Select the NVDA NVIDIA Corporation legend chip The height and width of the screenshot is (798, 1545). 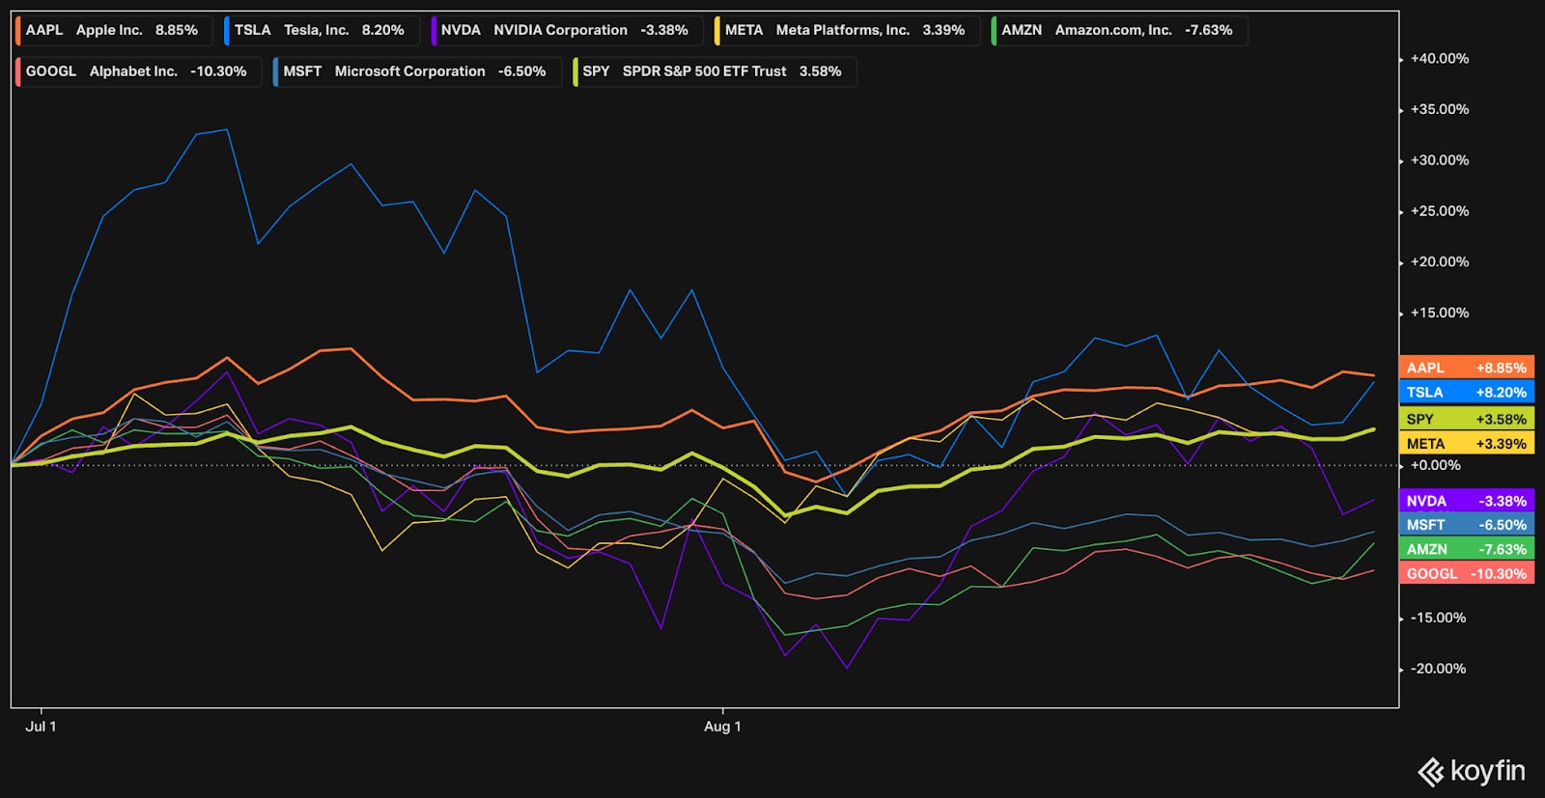coord(567,30)
